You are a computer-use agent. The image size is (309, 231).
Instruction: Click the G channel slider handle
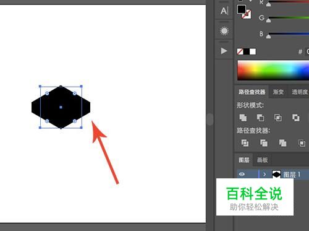pyautogui.click(x=268, y=20)
